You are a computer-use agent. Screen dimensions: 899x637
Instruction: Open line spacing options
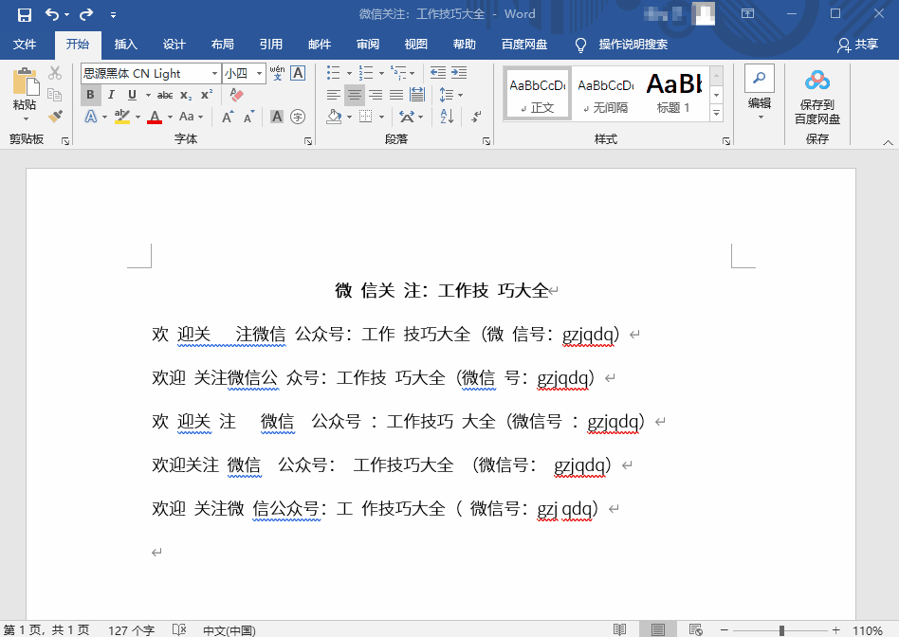[450, 95]
